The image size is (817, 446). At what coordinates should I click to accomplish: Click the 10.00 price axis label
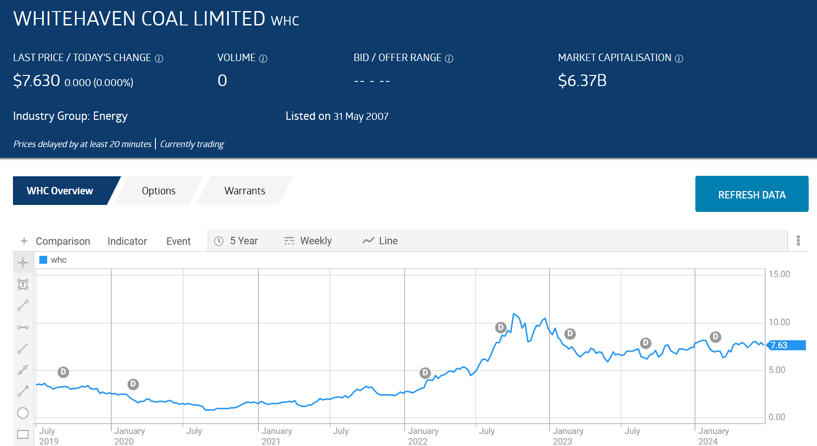(x=779, y=322)
